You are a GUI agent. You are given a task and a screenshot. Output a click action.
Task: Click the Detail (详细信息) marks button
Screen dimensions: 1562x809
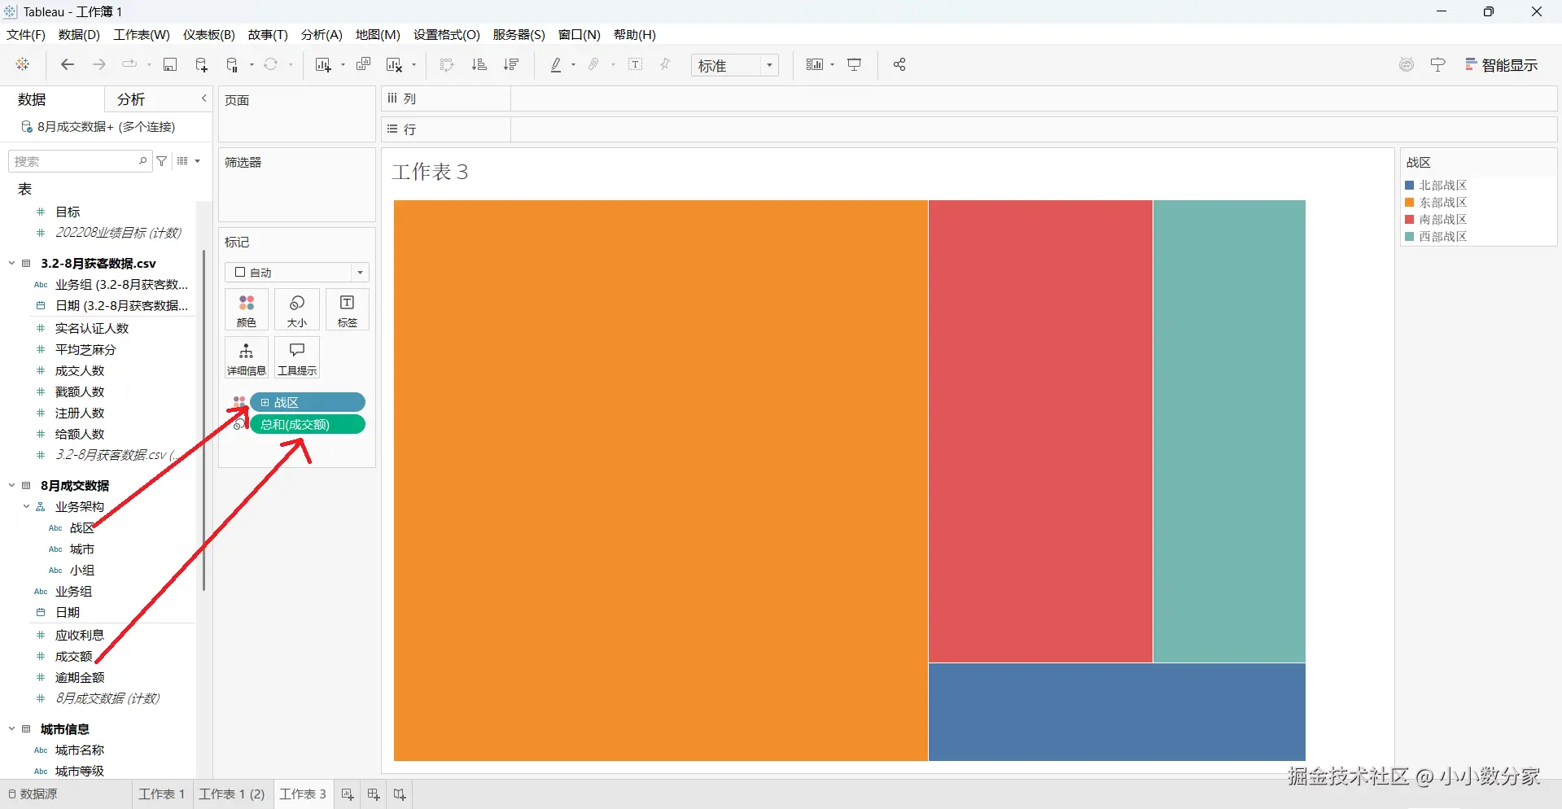(x=247, y=358)
